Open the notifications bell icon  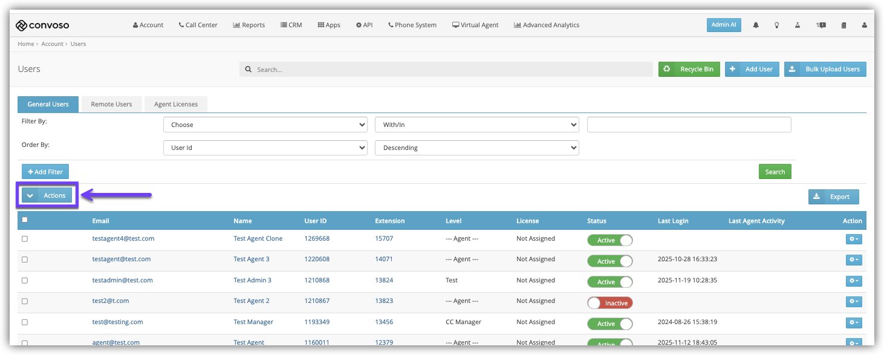[756, 25]
